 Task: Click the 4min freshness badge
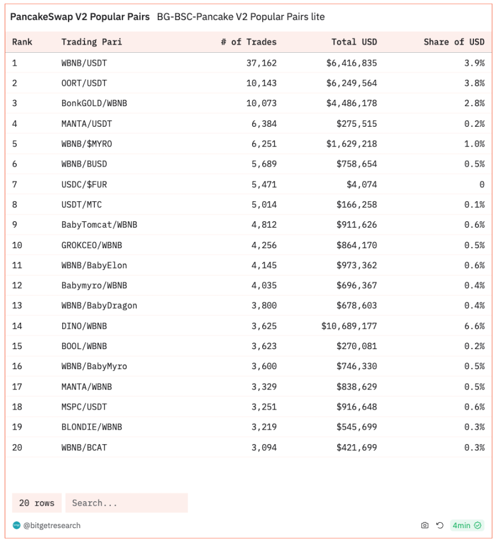coord(467,525)
